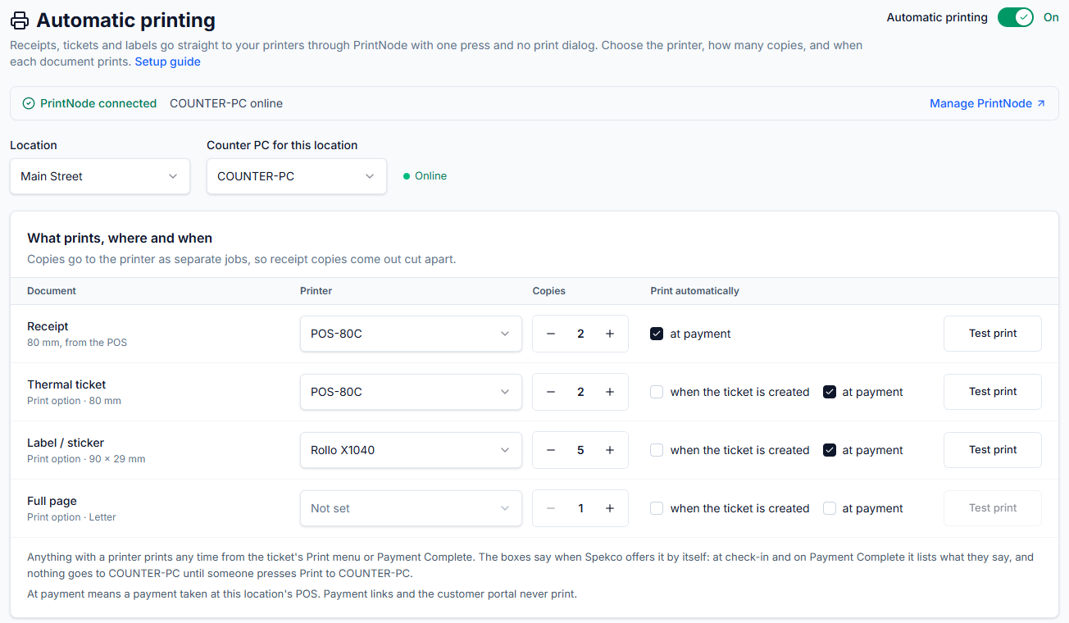Check Thermal ticket when the ticket is created
The height and width of the screenshot is (623, 1069).
(657, 392)
